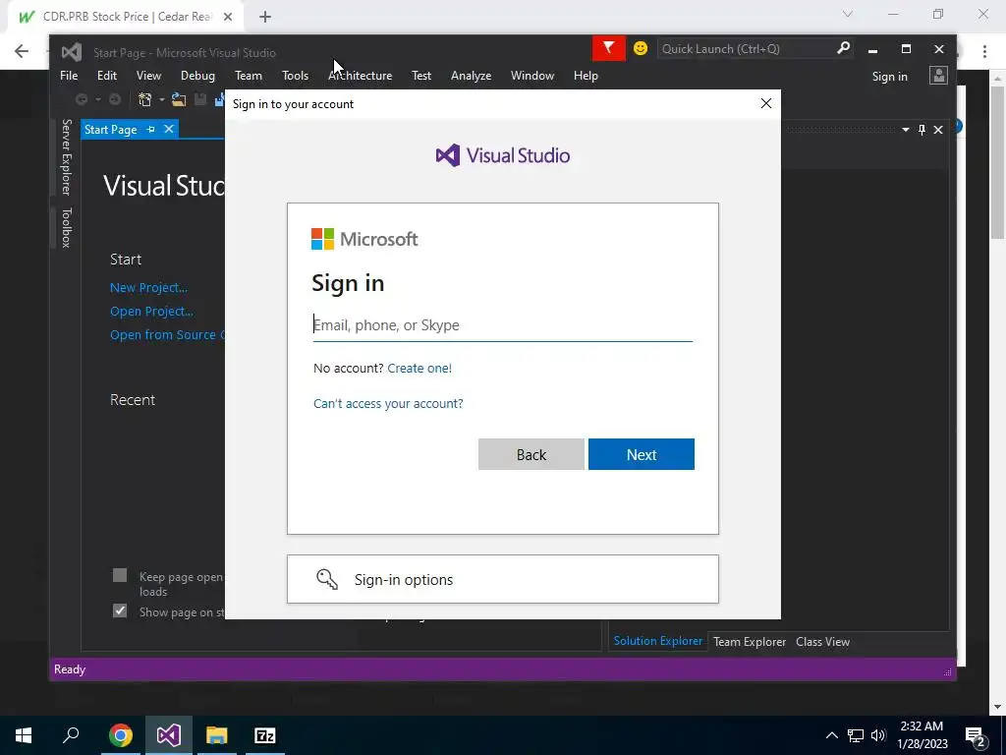Open the Action Center notifications icon
This screenshot has height=755, width=1006.
(976, 735)
